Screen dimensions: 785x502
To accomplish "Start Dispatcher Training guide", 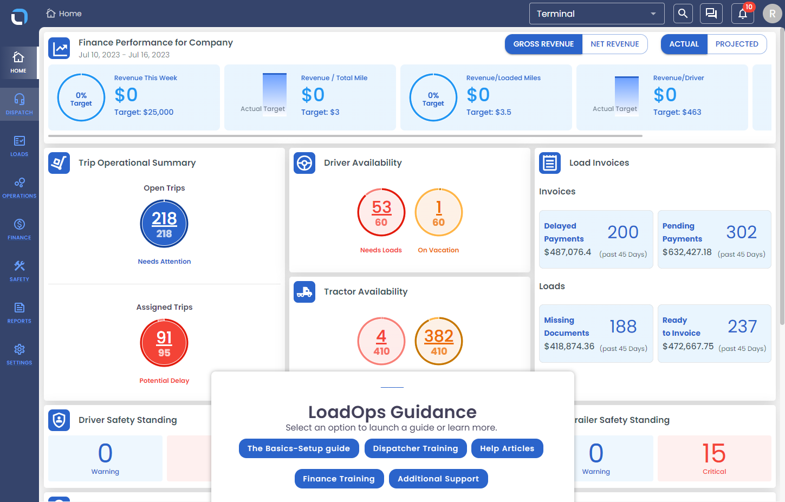I will (x=416, y=448).
